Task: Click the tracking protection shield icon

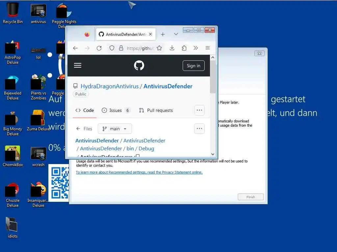Action: [x=112, y=48]
